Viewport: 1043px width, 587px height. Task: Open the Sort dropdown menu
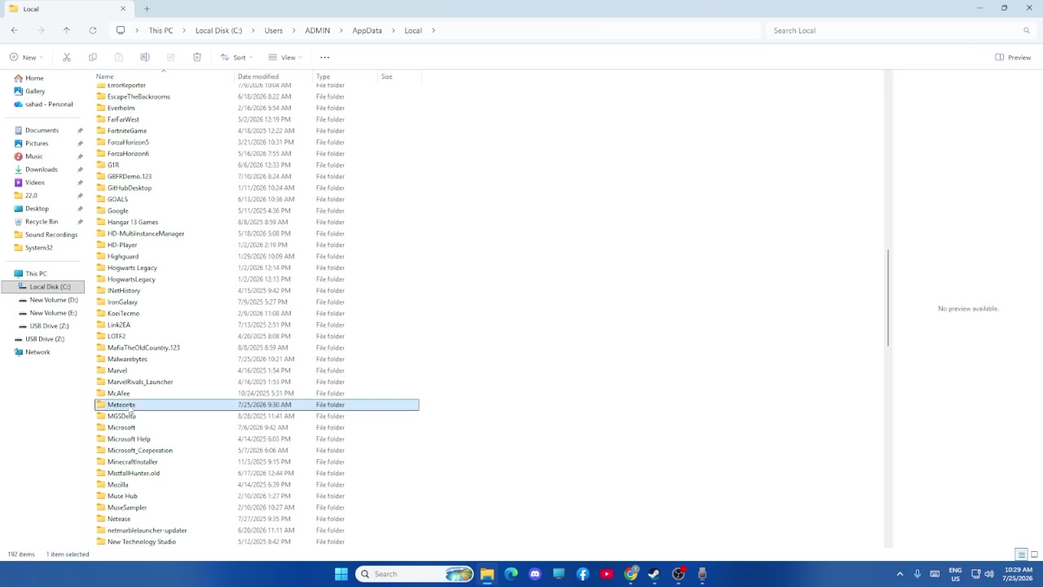click(236, 57)
